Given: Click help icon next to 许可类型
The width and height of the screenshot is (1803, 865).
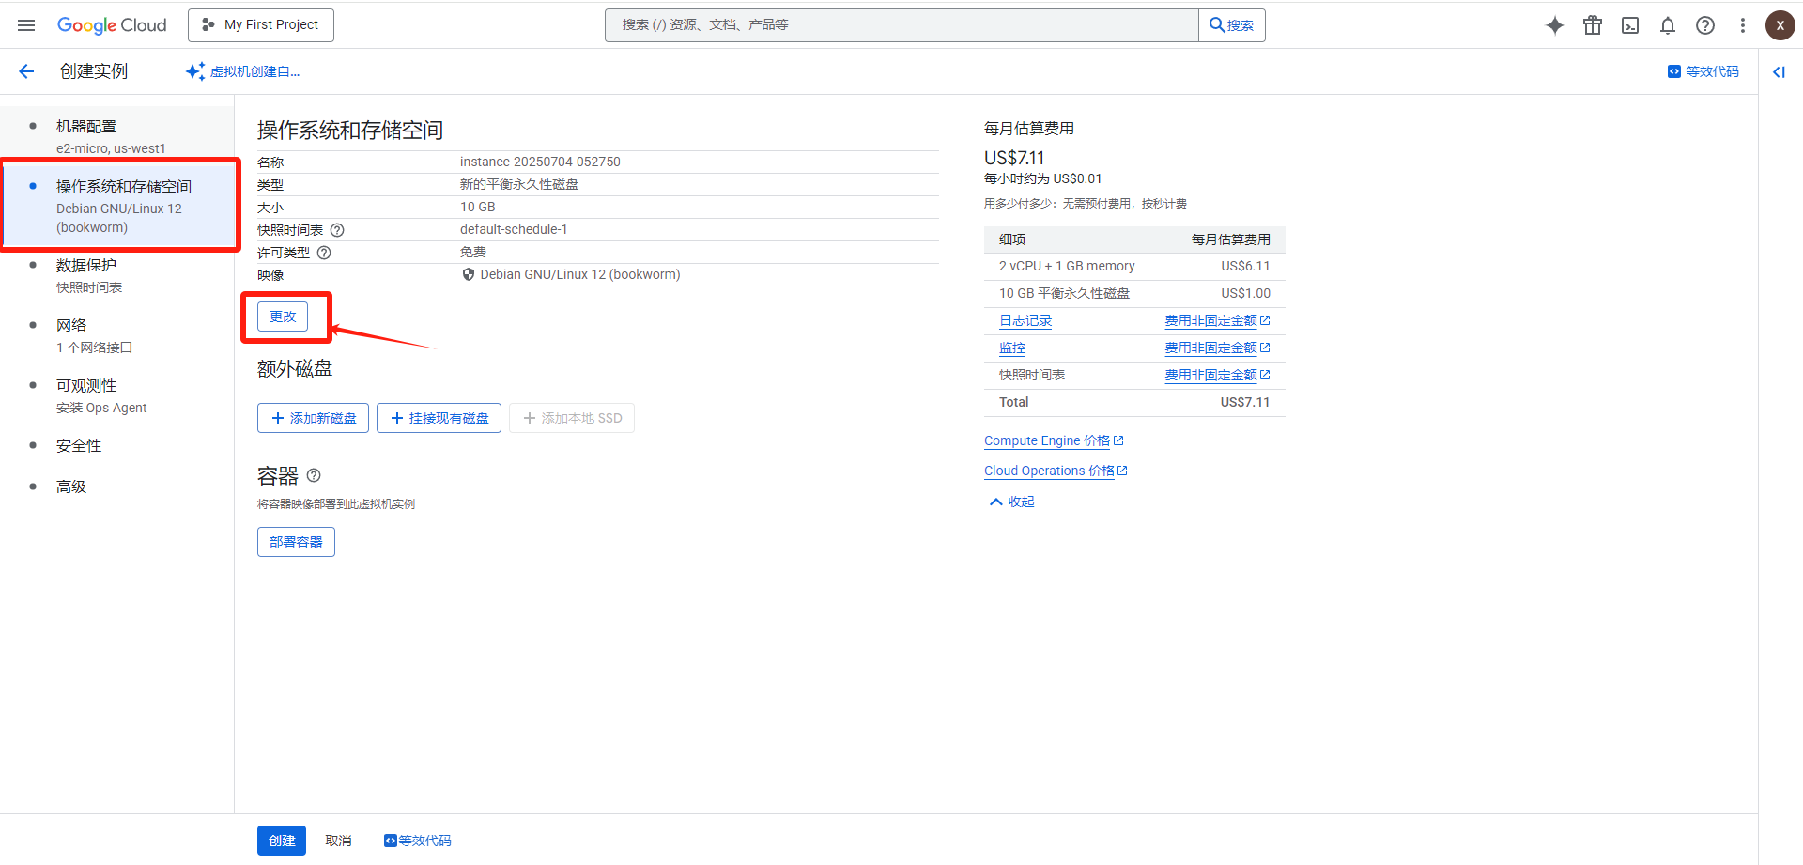Looking at the screenshot, I should pos(324,253).
